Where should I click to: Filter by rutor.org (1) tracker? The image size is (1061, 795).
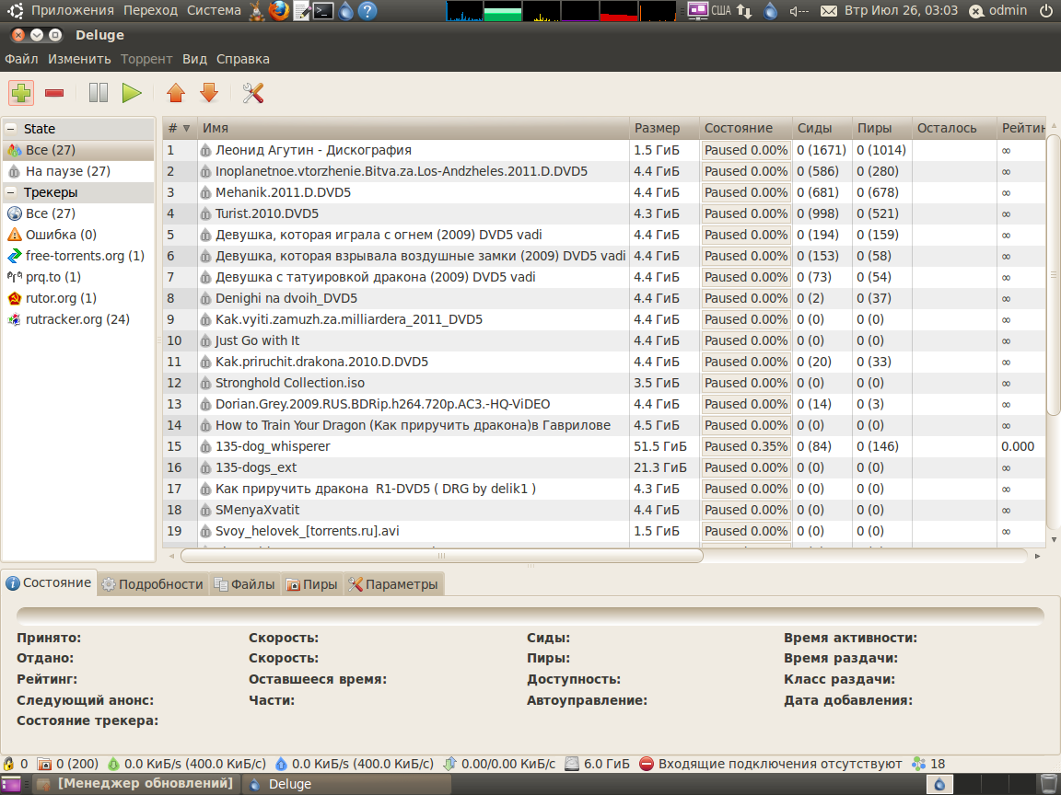click(x=78, y=298)
